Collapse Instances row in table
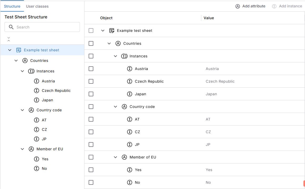Image resolution: width=305 pixels, height=189 pixels. point(115,56)
